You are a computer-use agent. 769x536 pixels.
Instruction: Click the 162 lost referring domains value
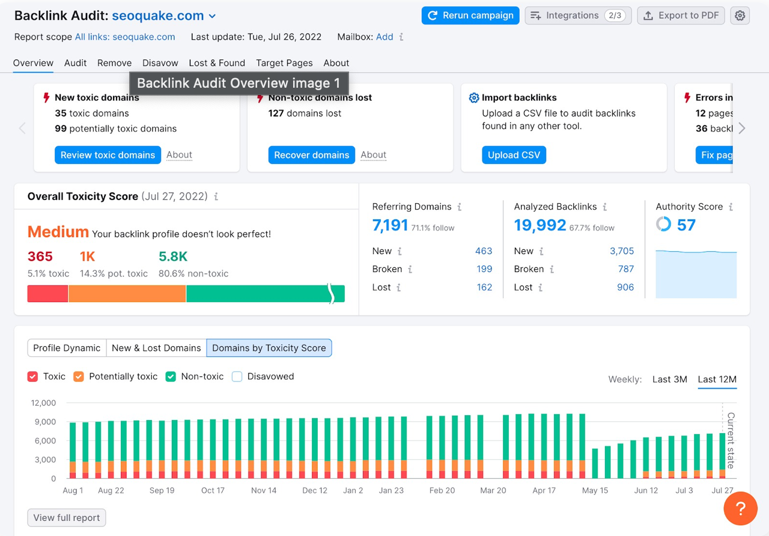pyautogui.click(x=485, y=287)
